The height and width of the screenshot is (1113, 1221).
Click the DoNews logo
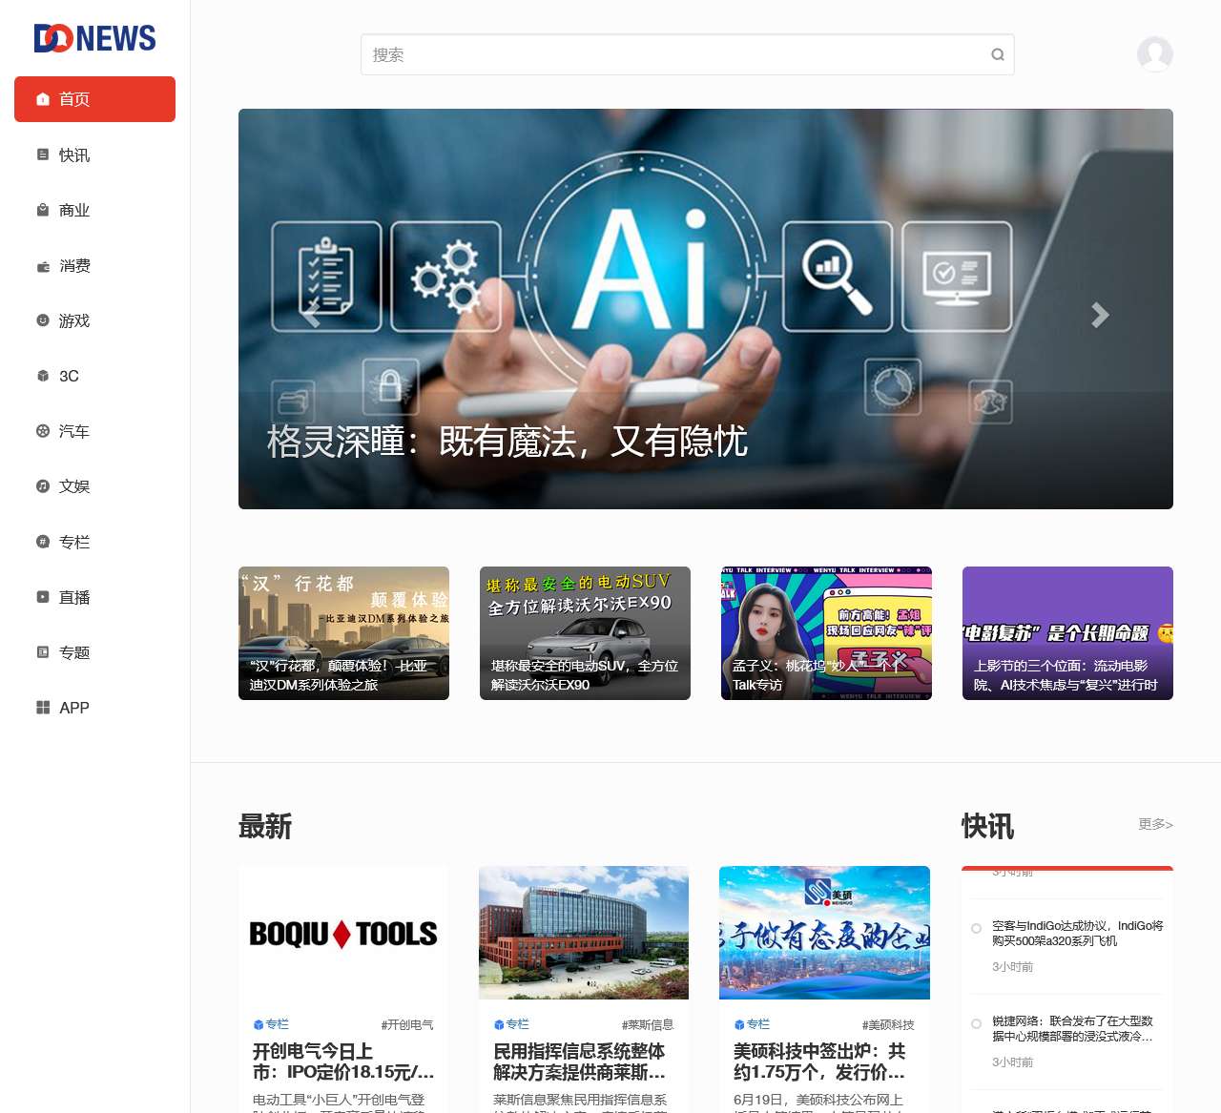94,38
